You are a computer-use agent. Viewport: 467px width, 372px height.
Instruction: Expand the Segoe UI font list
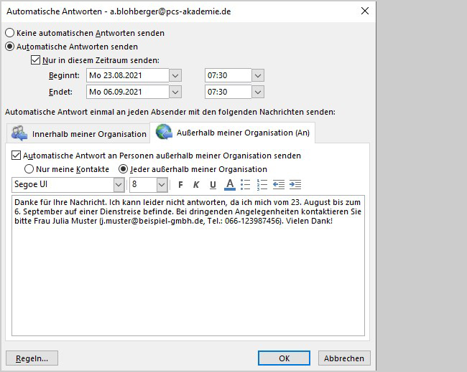coord(119,185)
